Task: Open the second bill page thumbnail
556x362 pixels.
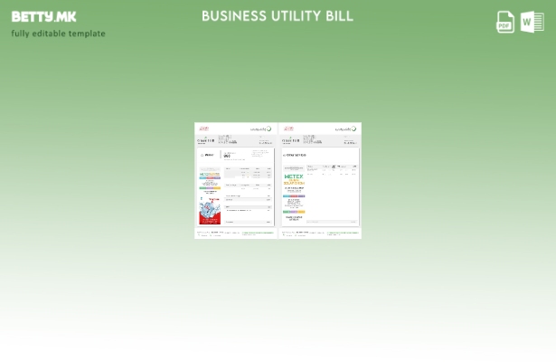Action: click(320, 180)
